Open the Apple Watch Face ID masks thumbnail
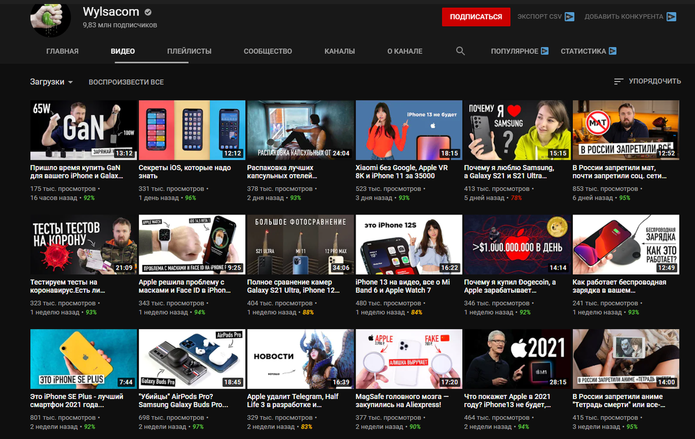This screenshot has height=439, width=695. 192,245
